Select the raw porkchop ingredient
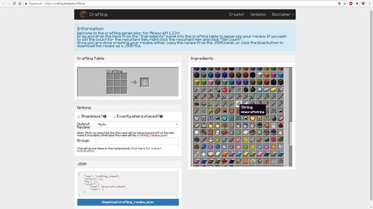 coord(281,118)
